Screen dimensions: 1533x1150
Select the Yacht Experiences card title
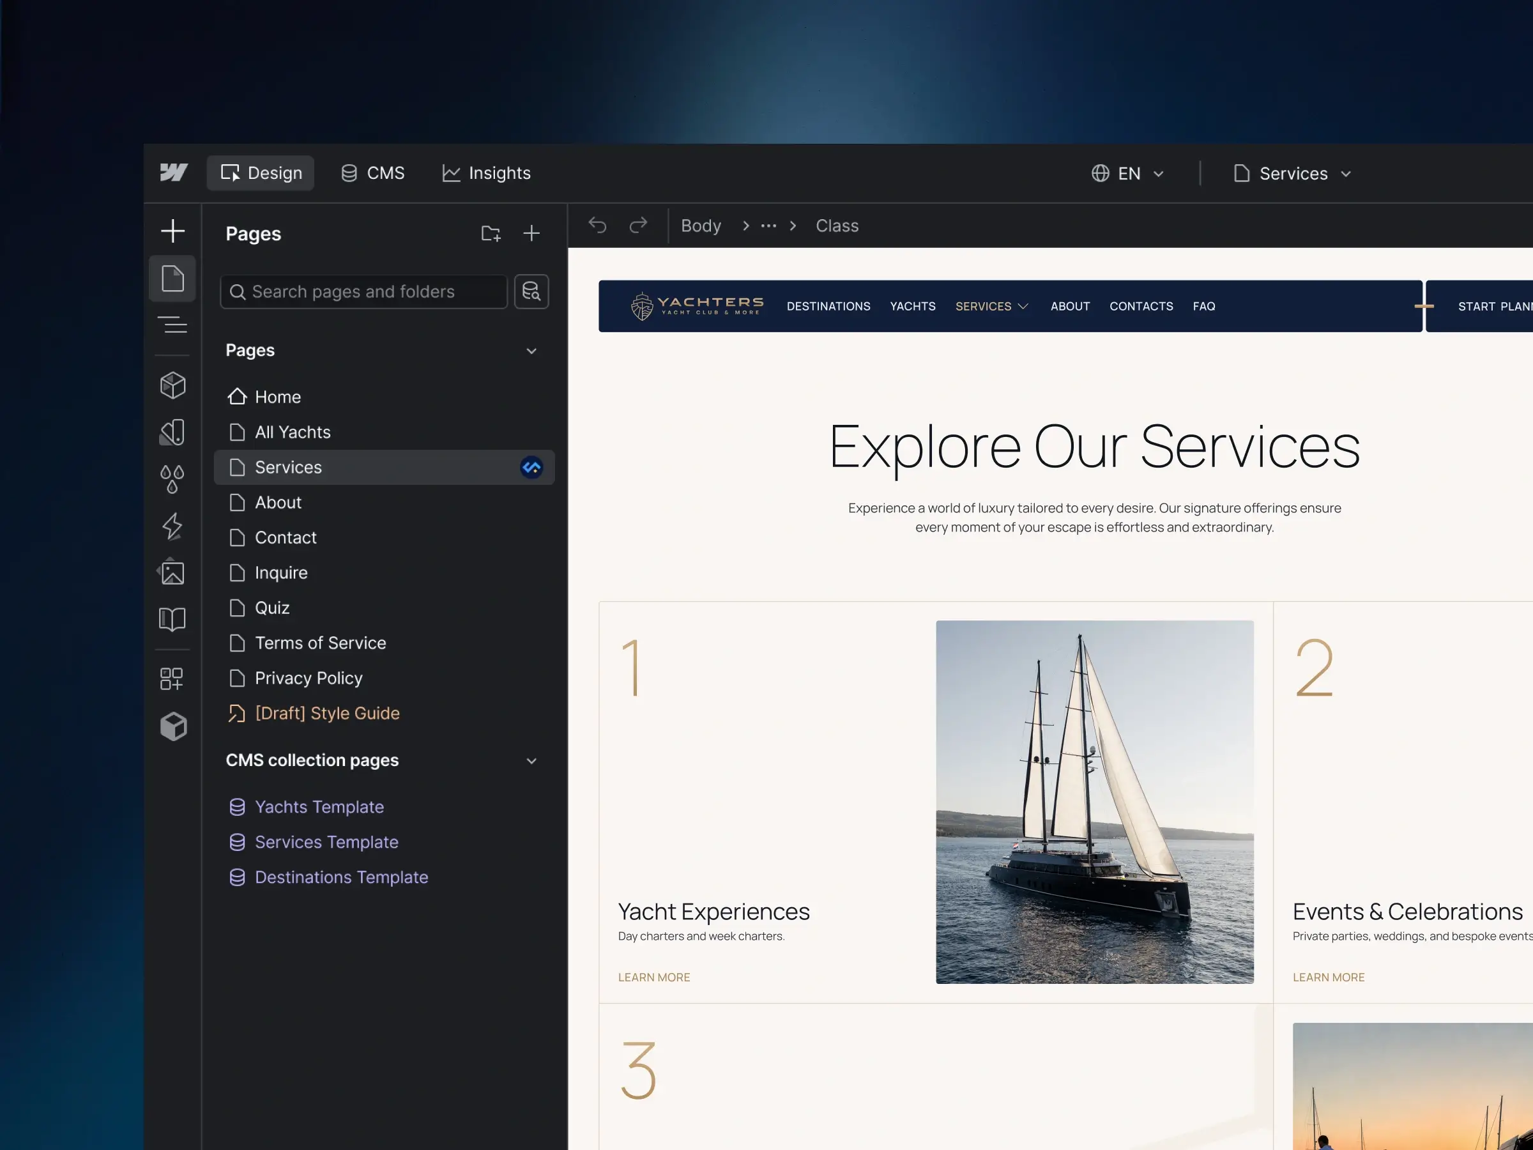pos(713,912)
